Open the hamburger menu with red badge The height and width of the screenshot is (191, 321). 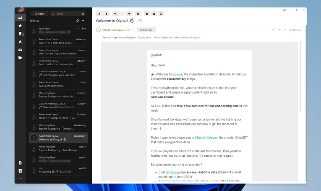coord(21,10)
